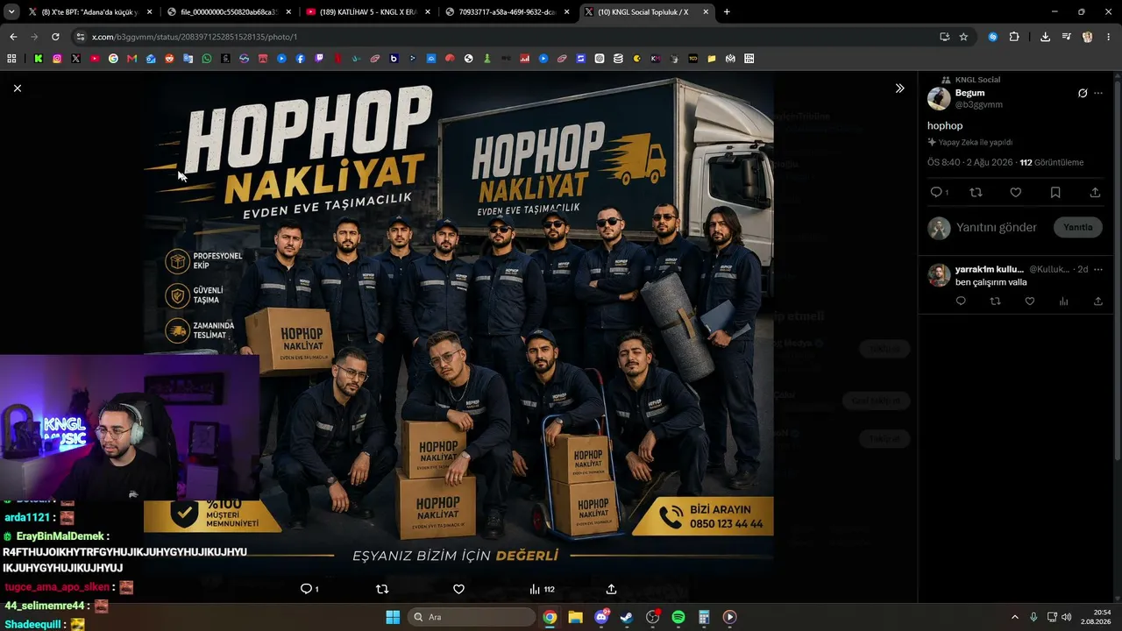Click the address bar URL
Viewport: 1122px width, 631px height.
(195, 37)
